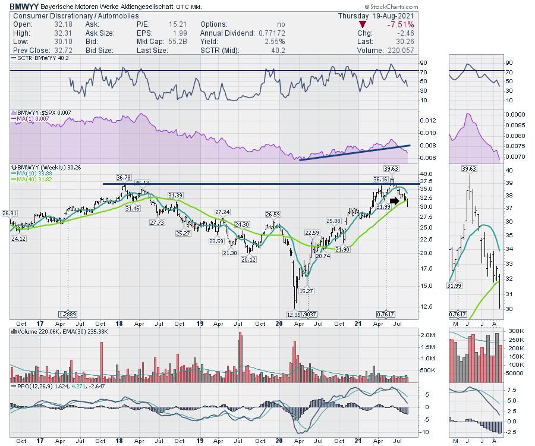Click the 27.73 price label
The width and height of the screenshot is (535, 446).
(x=157, y=222)
